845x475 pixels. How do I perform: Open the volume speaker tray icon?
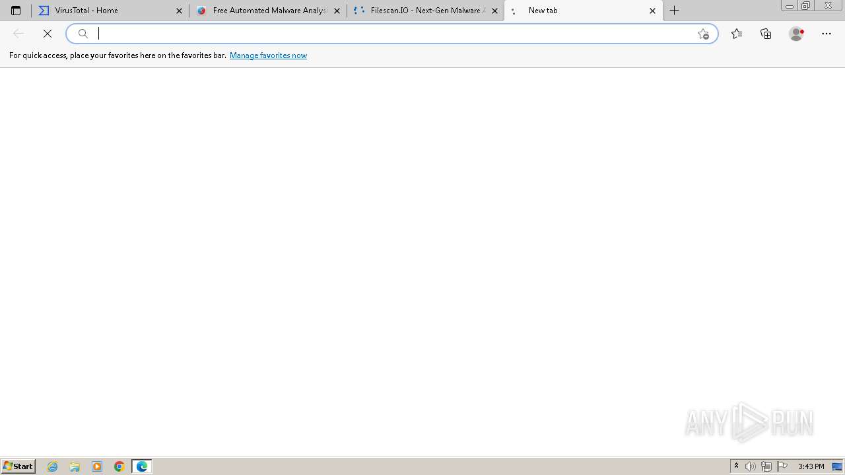pos(751,466)
